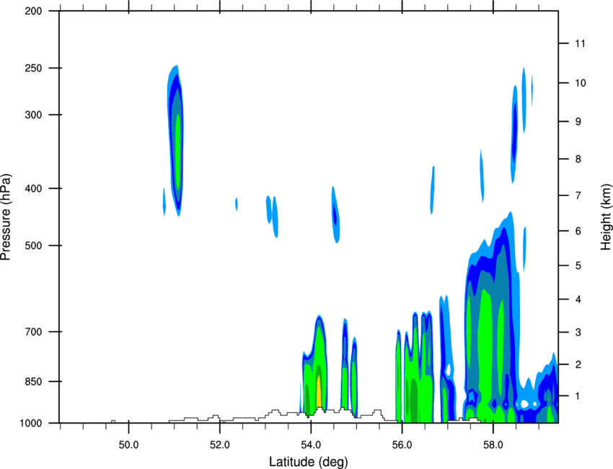The image size is (613, 469).
Task: Click the orange contour core near 54 degrees
Action: pos(319,391)
